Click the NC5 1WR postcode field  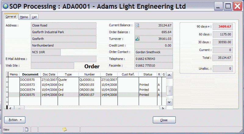[46, 52]
